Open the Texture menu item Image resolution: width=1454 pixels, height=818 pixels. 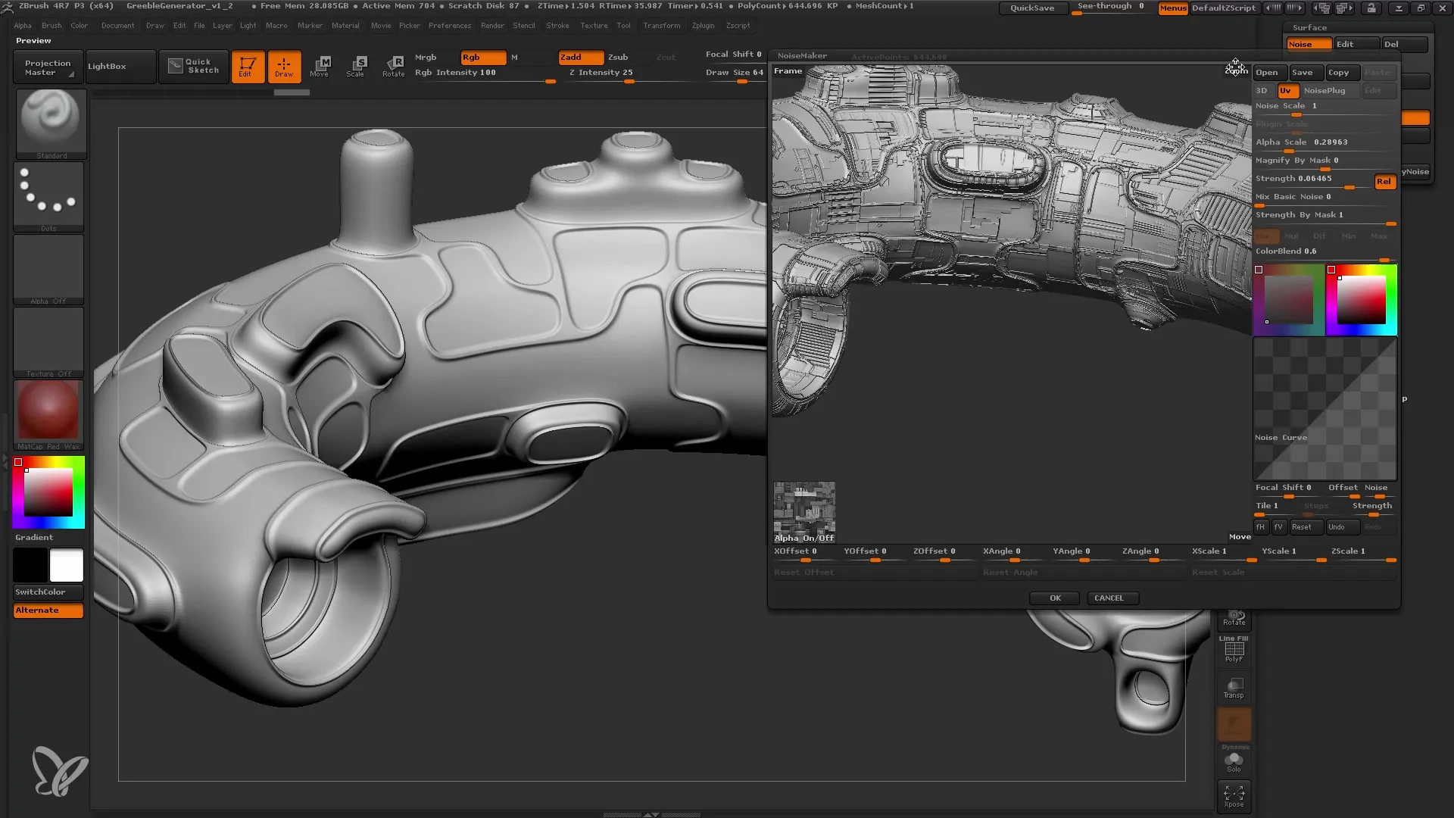[593, 26]
